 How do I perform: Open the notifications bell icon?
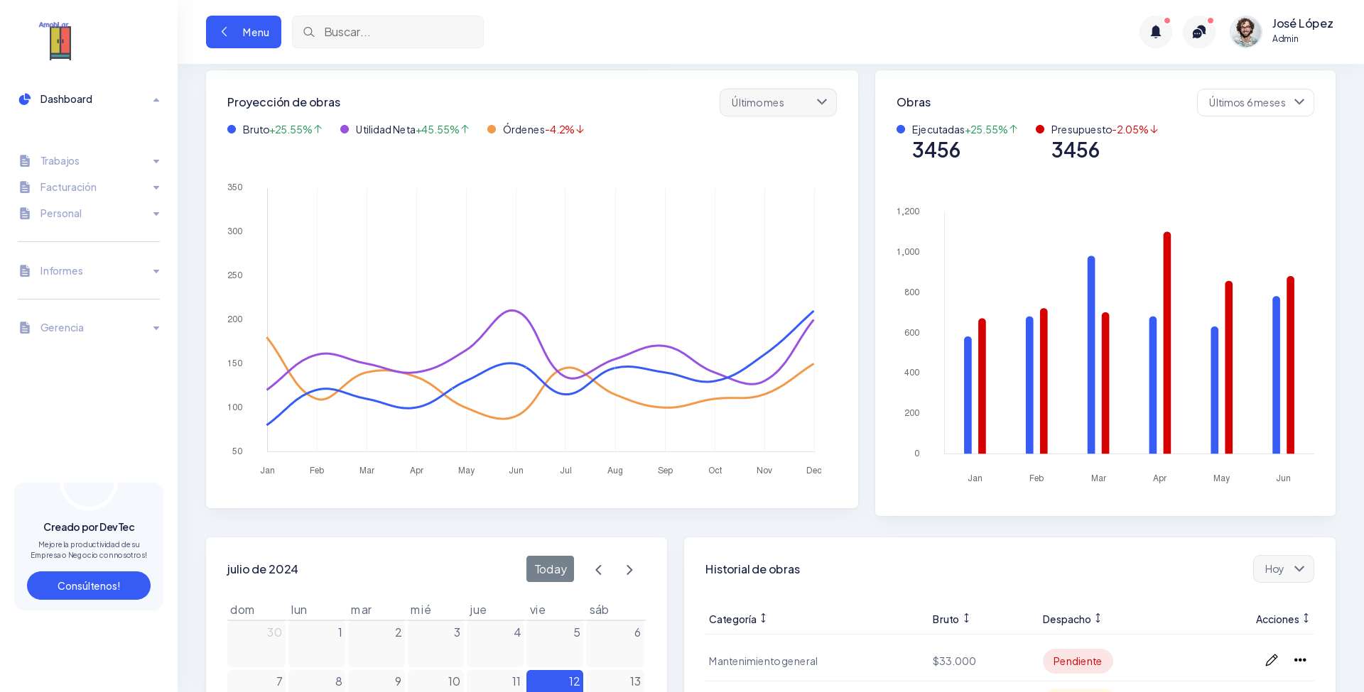pyautogui.click(x=1155, y=32)
